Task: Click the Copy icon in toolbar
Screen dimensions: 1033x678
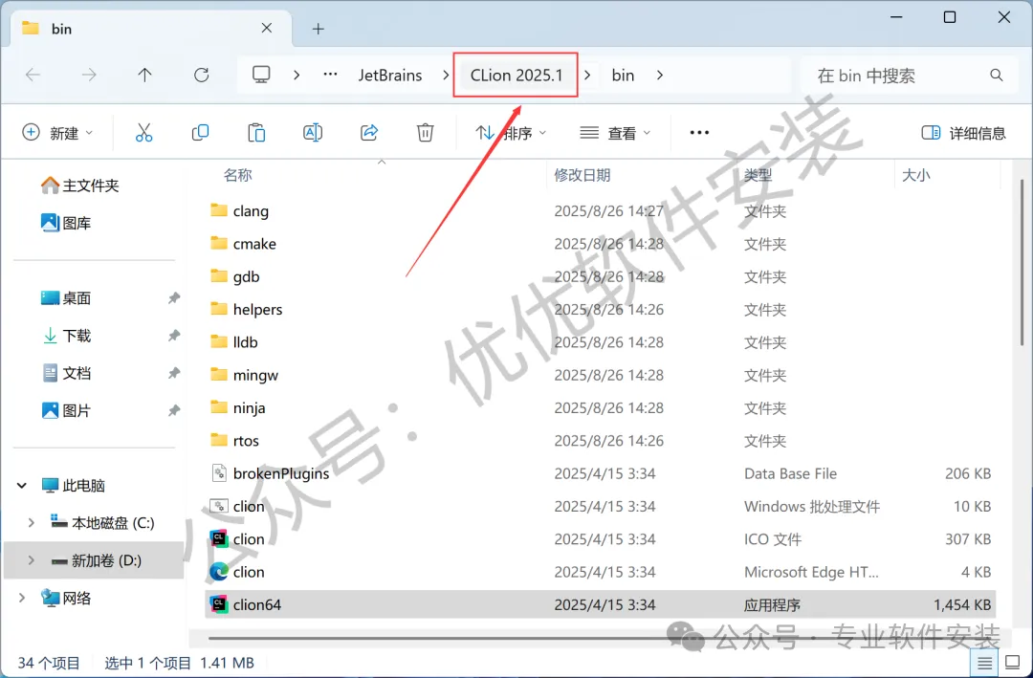Action: (200, 132)
